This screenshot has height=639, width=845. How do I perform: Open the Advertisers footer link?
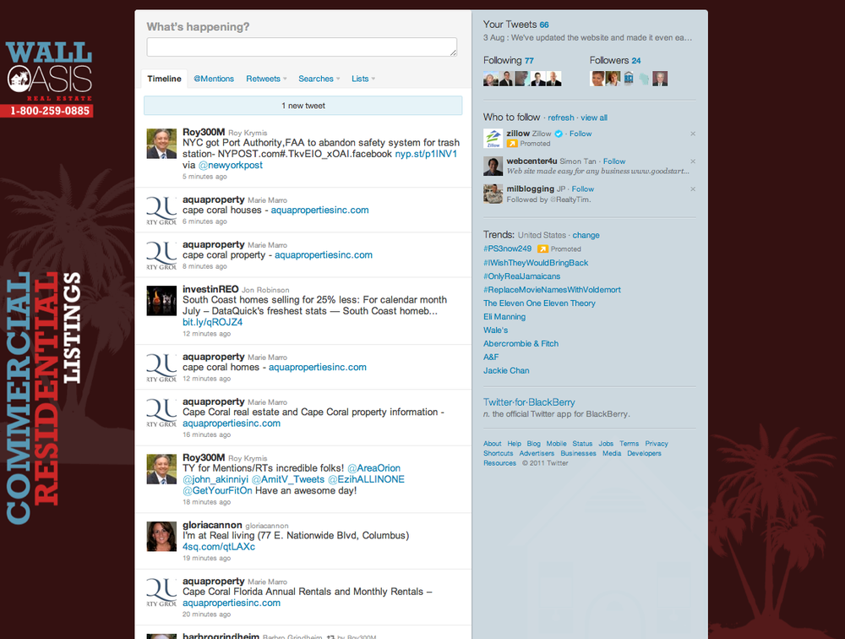pos(537,454)
